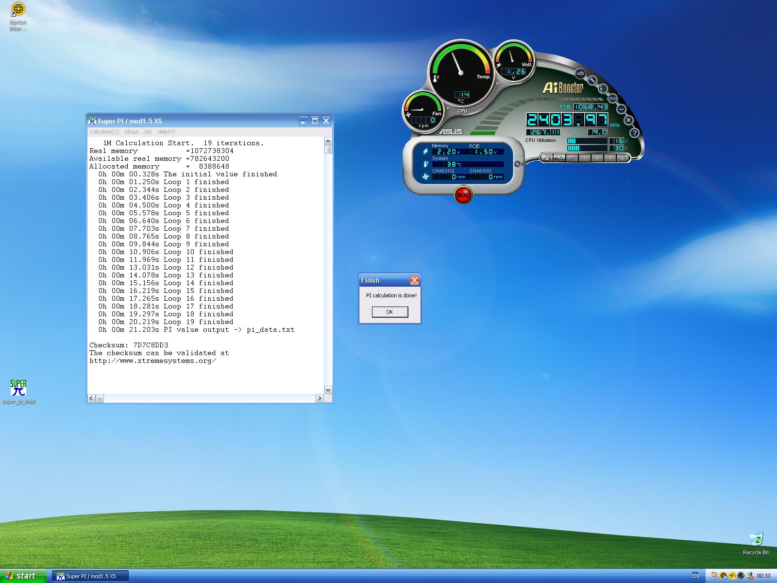The image size is (777, 583).
Task: Click the System thermometer icon in blue panel
Action: [425, 164]
